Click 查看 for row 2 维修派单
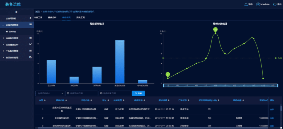The image size is (283, 129). (272, 118)
